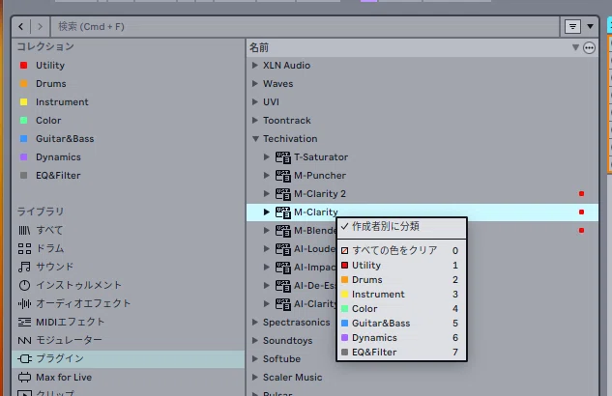
Task: Go forward in browser history
Action: click(40, 26)
